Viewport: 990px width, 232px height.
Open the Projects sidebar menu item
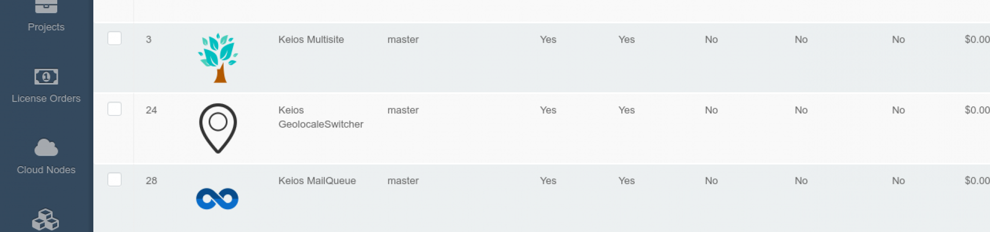(x=46, y=27)
